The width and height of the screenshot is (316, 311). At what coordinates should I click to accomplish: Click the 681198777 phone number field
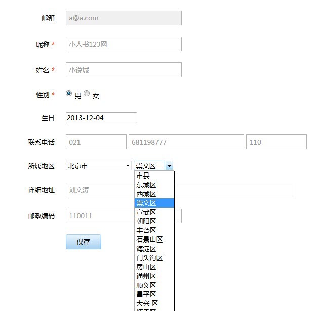click(186, 142)
